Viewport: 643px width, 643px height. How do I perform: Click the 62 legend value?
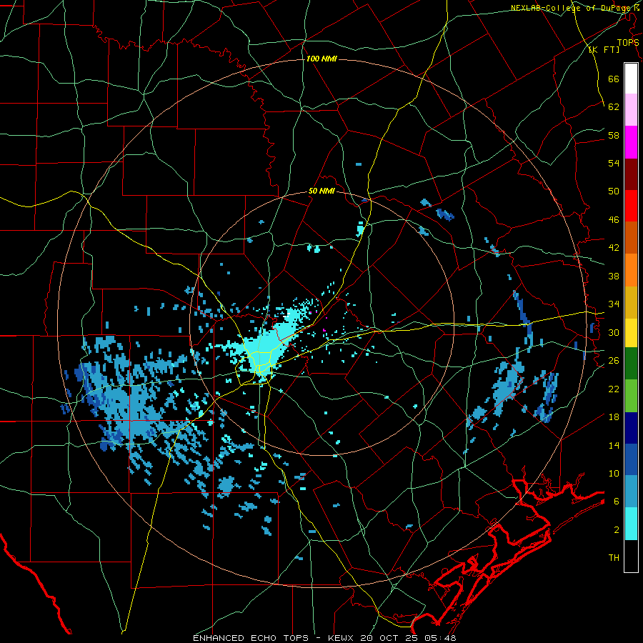point(614,107)
